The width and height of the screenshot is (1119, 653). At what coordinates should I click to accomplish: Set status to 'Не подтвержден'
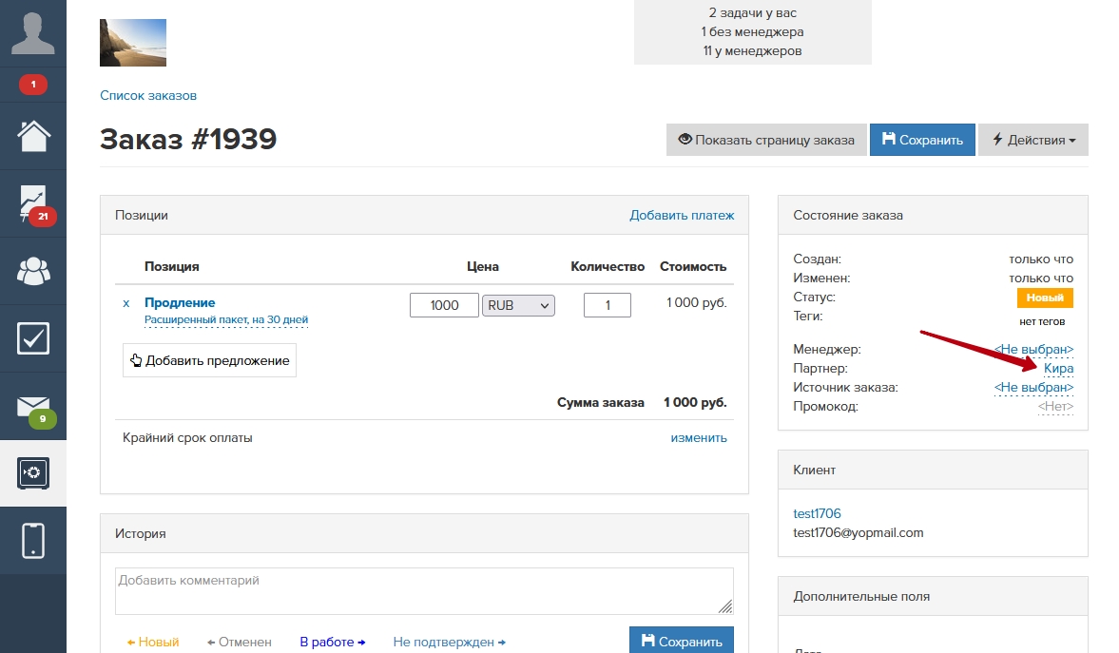(x=449, y=643)
